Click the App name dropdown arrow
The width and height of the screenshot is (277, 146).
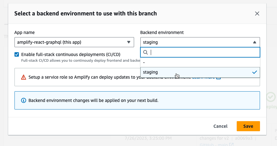(129, 42)
